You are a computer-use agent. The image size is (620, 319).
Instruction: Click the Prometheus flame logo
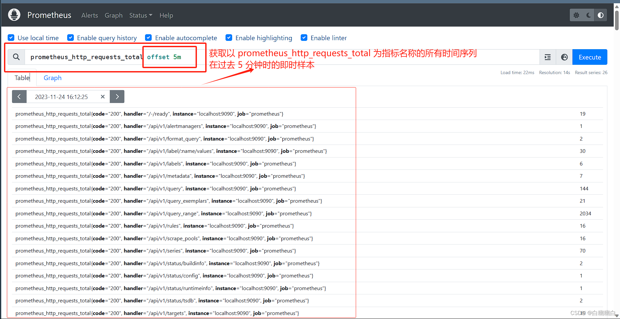14,15
